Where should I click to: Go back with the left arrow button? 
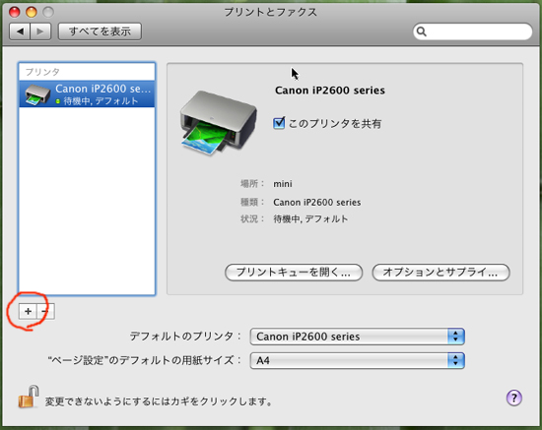20,31
